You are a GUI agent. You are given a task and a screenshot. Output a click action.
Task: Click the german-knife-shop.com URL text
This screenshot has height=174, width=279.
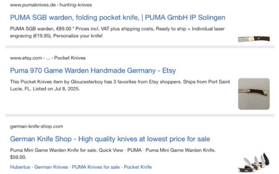point(37,126)
